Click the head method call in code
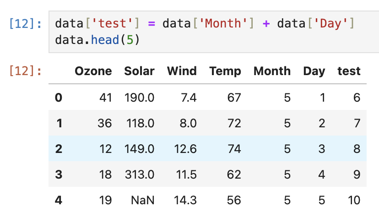The image size is (379, 218). click(105, 40)
